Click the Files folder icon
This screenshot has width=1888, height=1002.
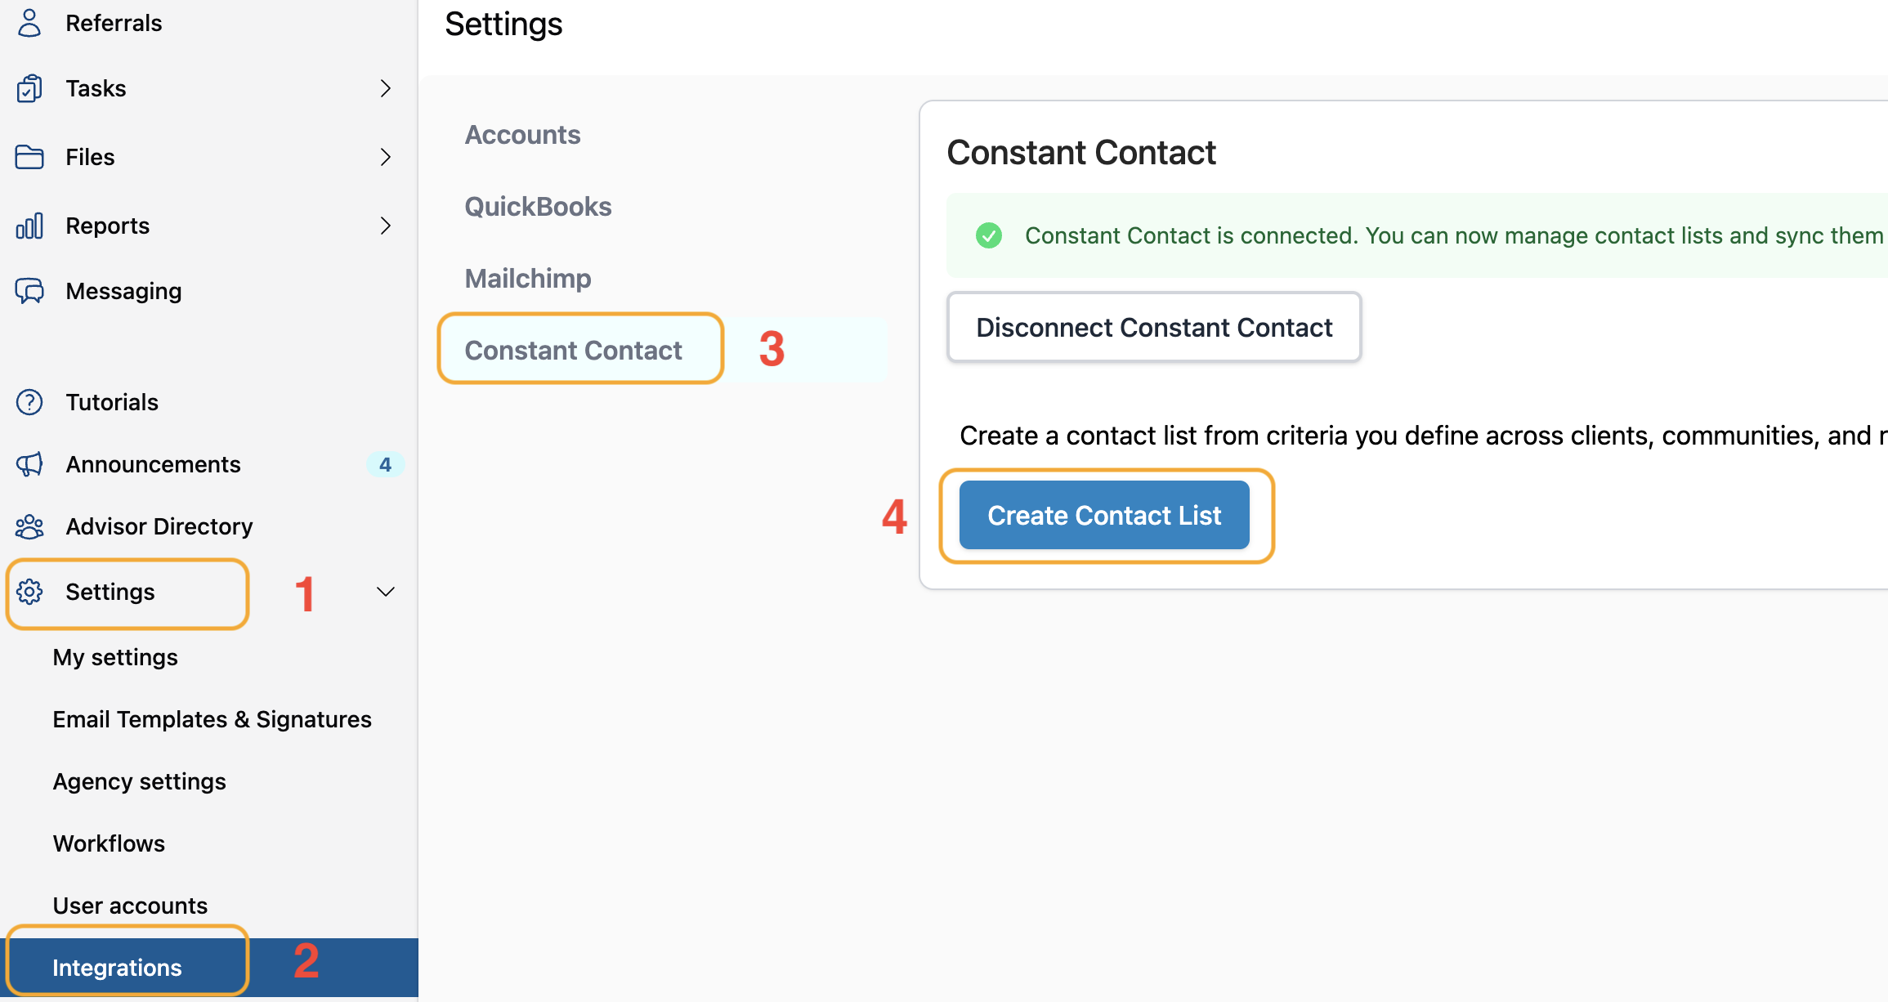pos(29,157)
